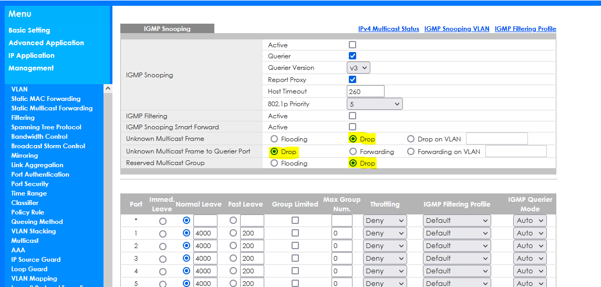Screen dimensions: 601x287
Task: Enable the IGMP Snooping Active checkbox
Action: click(353, 45)
